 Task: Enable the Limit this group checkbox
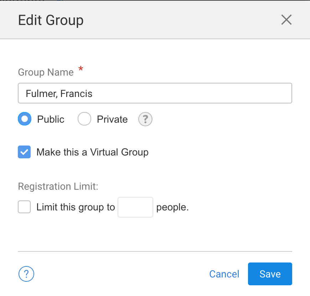pos(24,207)
